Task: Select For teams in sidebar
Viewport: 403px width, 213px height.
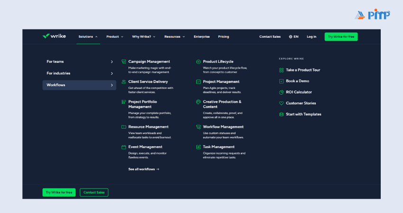Action: click(79, 62)
